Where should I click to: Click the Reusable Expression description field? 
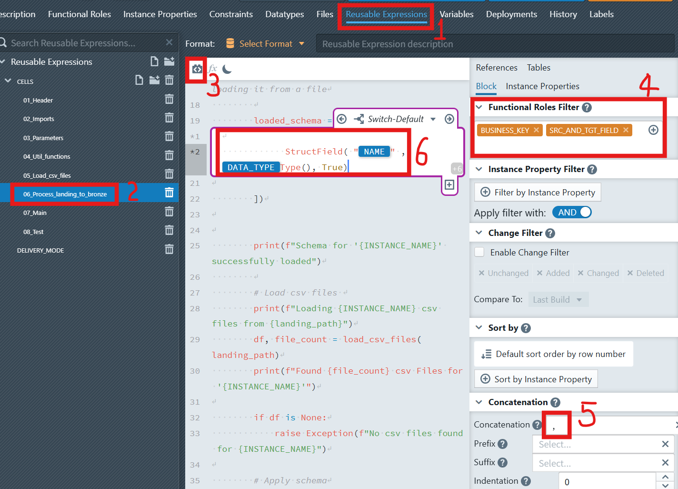(x=495, y=44)
